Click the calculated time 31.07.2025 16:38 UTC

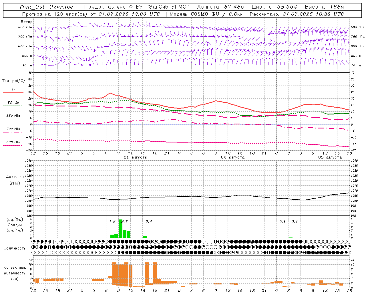click(313, 14)
